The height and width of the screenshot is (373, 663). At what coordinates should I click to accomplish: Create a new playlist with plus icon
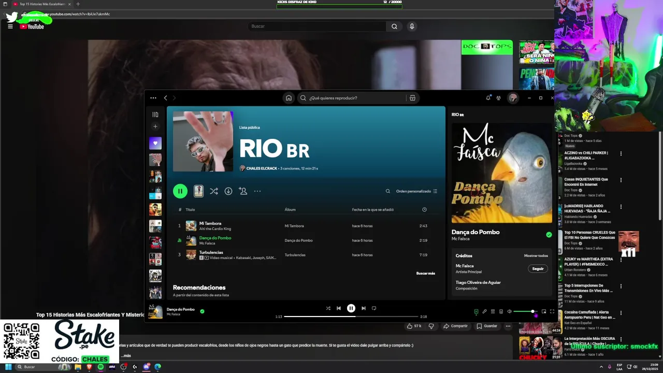155,126
